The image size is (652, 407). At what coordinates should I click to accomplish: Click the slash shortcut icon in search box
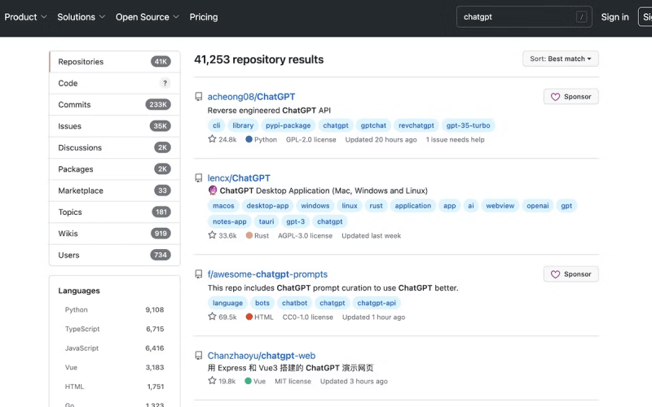click(x=581, y=17)
